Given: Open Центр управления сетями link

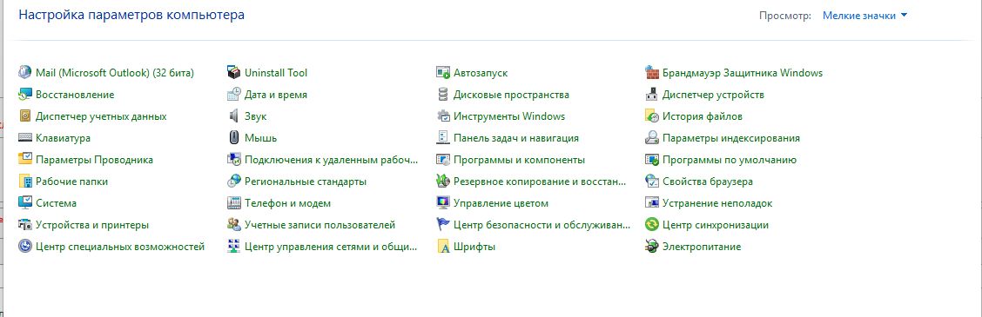Looking at the screenshot, I should [x=332, y=247].
